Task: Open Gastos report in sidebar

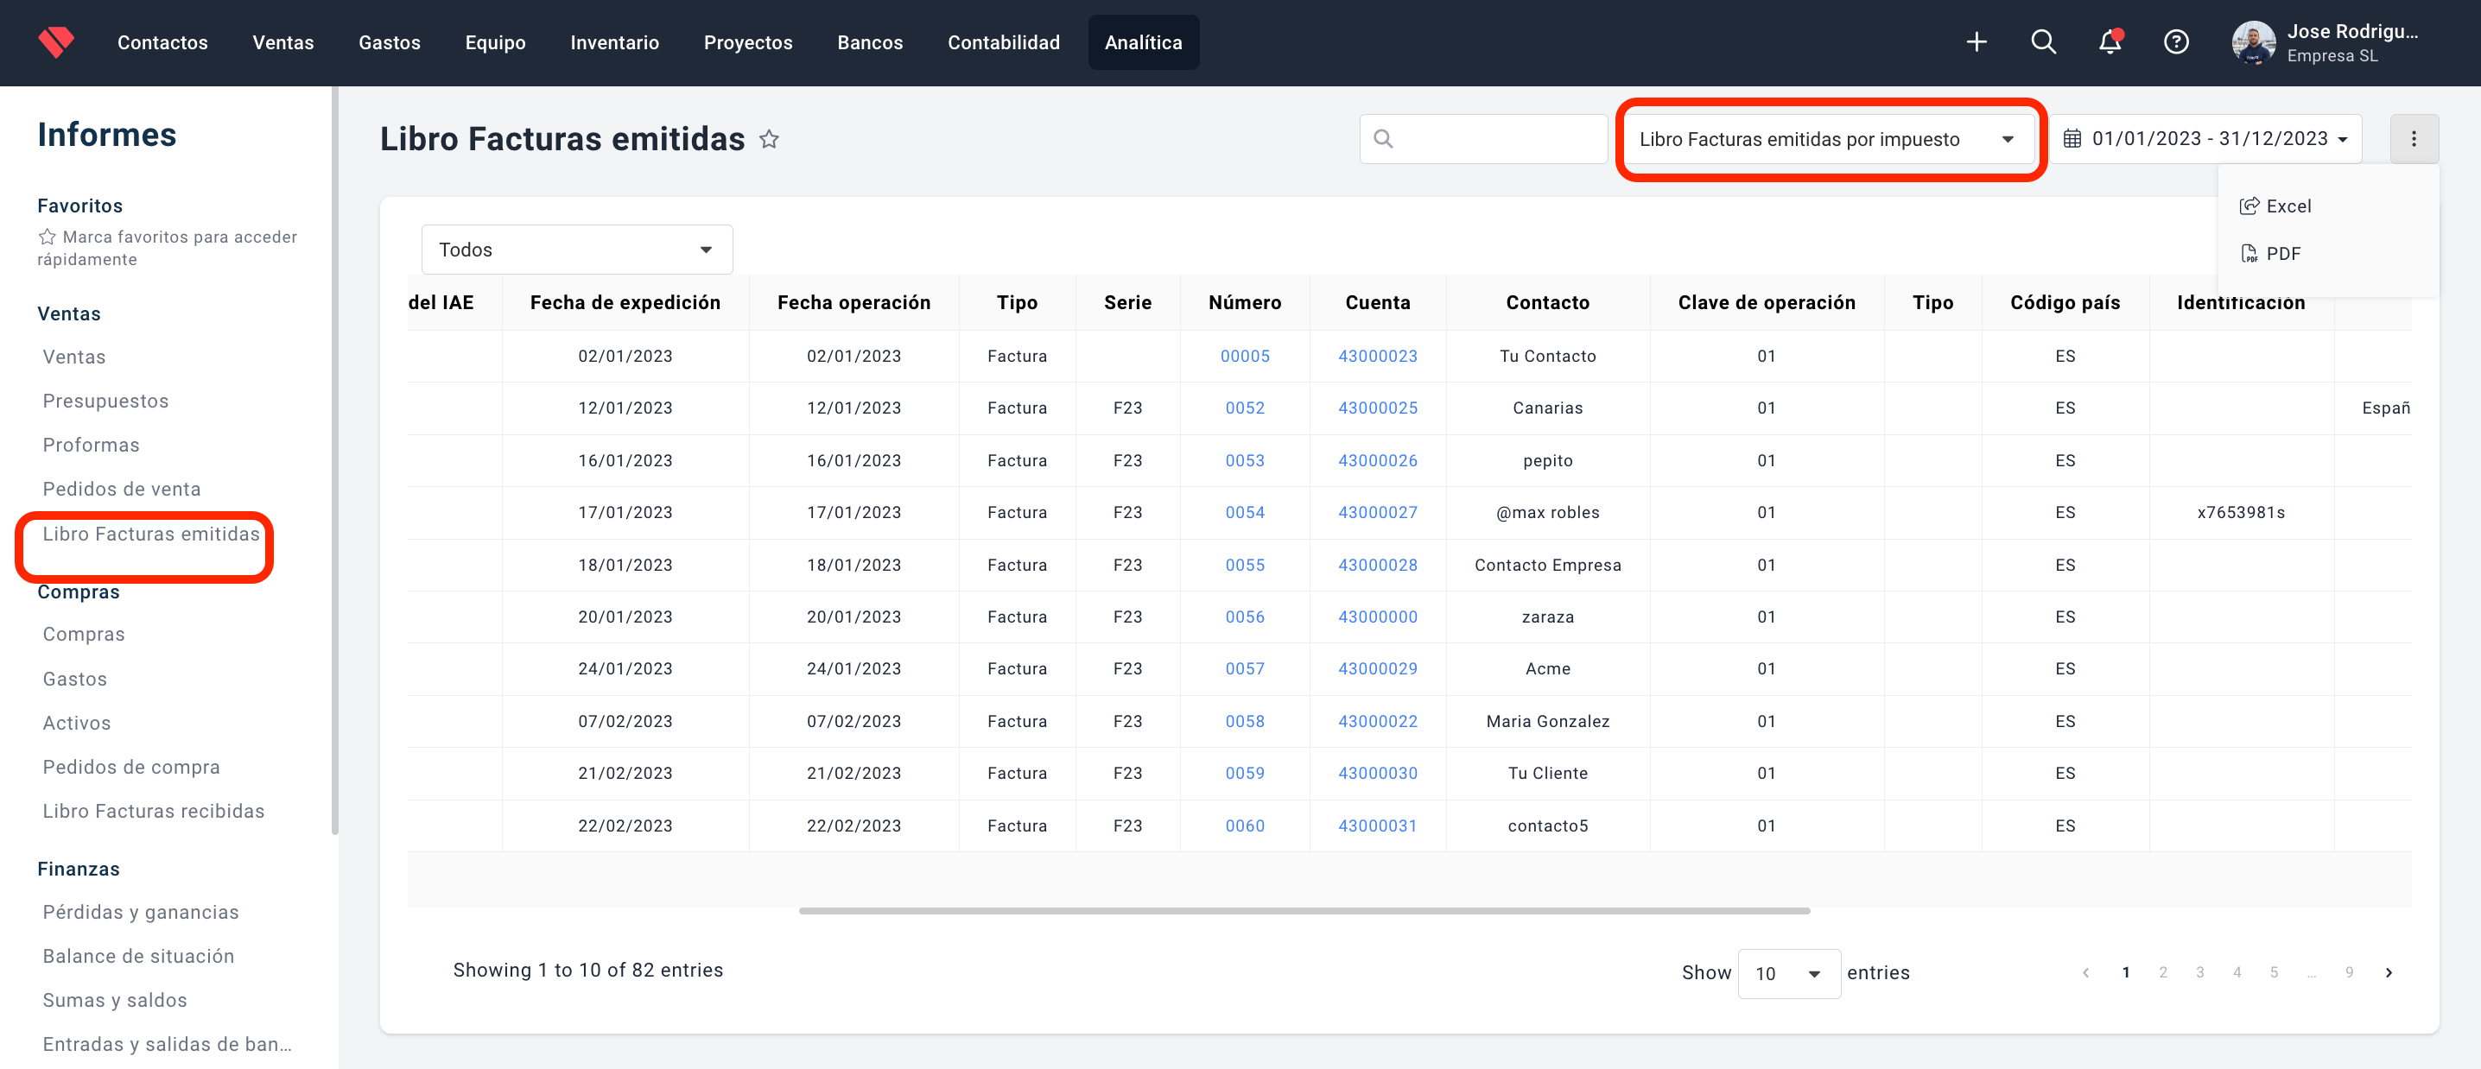Action: [74, 679]
